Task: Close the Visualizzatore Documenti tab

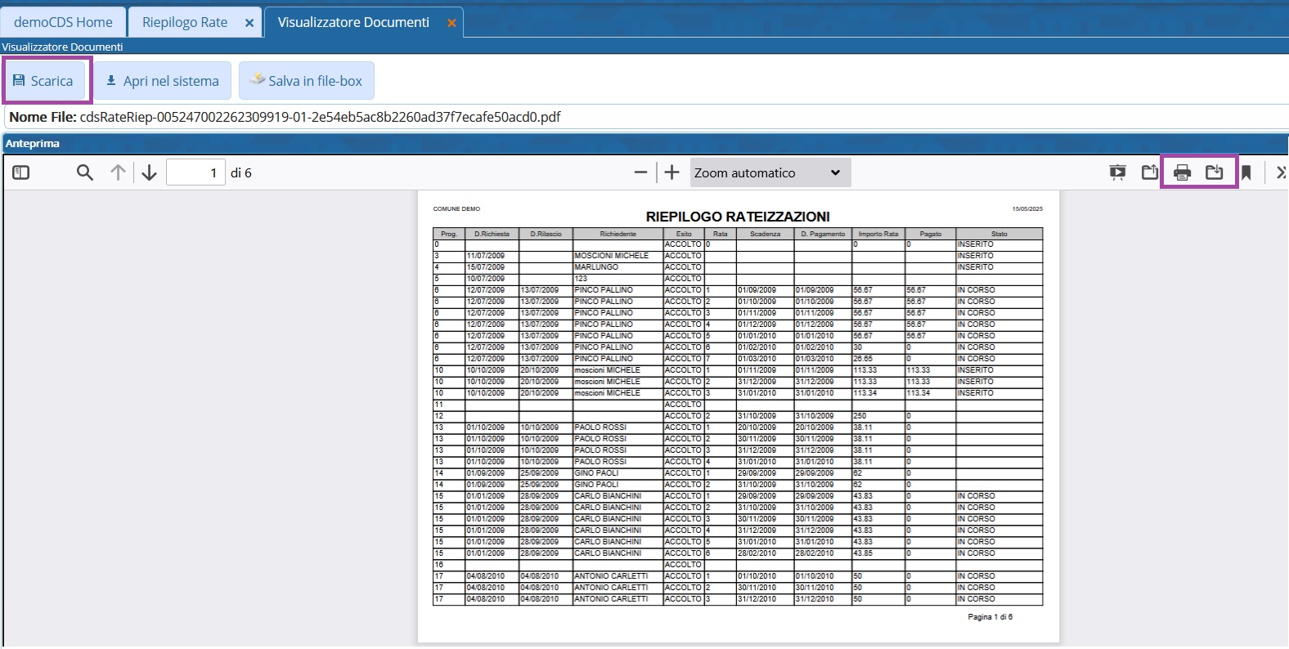Action: [x=451, y=23]
